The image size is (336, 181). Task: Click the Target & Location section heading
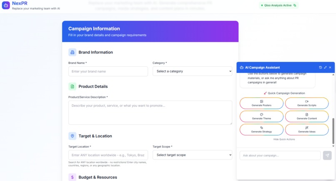[95, 136]
